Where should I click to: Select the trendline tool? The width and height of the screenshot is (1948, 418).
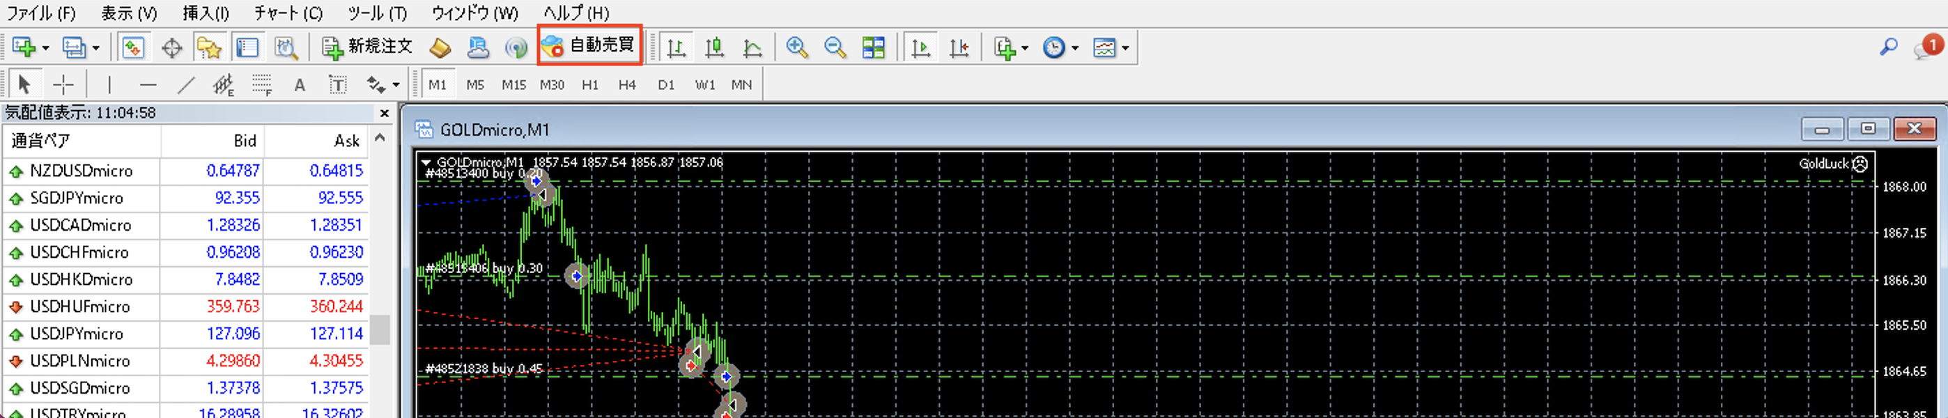186,85
